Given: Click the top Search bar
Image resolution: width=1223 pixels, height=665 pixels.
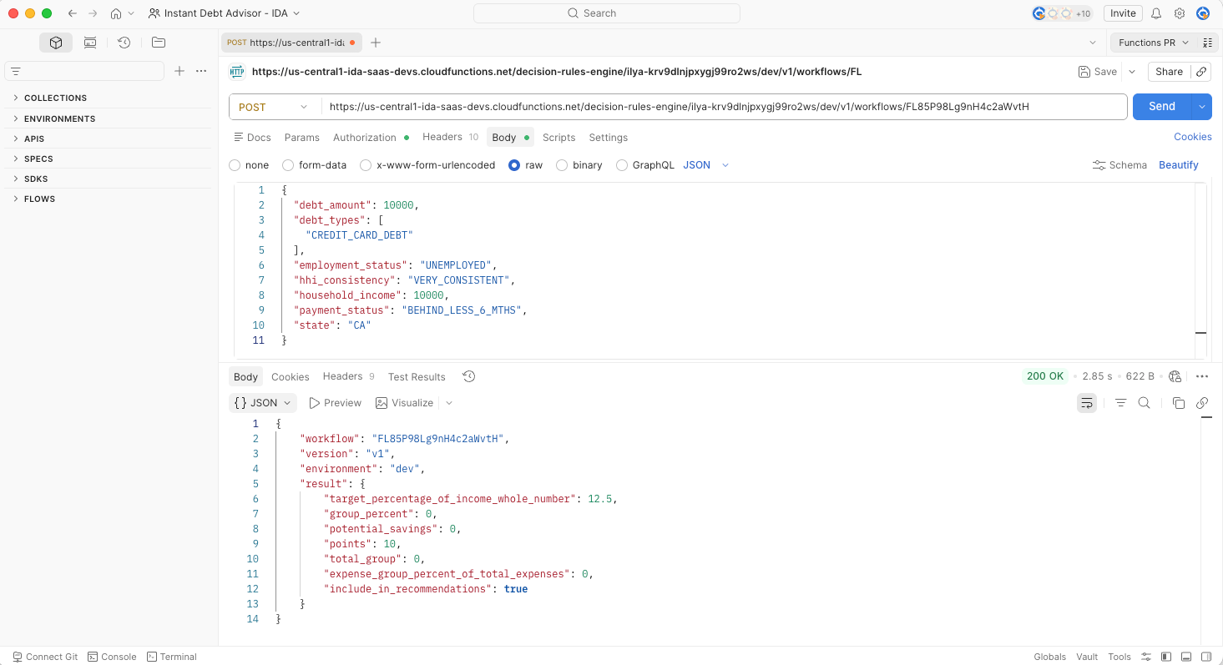Looking at the screenshot, I should pos(607,13).
